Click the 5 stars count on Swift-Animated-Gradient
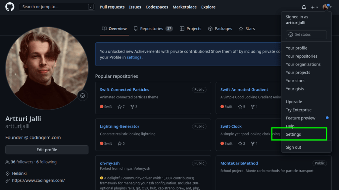Screen dimensions: 339x190 coord(241,107)
